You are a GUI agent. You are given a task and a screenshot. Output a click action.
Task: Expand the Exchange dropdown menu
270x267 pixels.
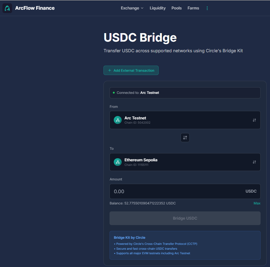pyautogui.click(x=132, y=8)
